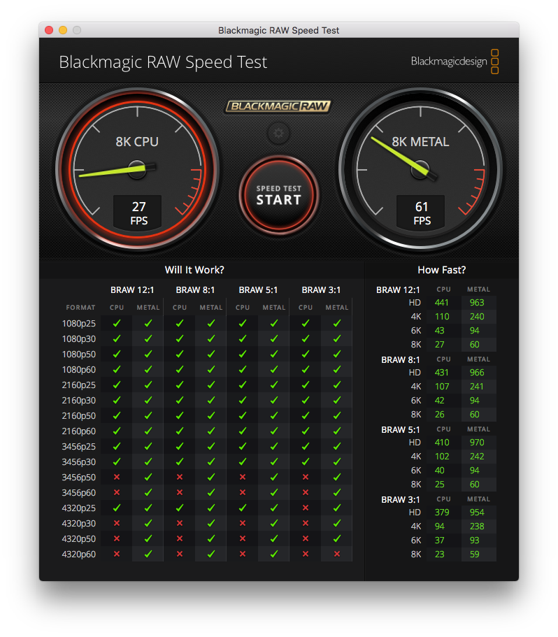Click 4320p50 BRAW 3:1 METAL checkmark
The height and width of the screenshot is (637, 558).
(x=337, y=538)
